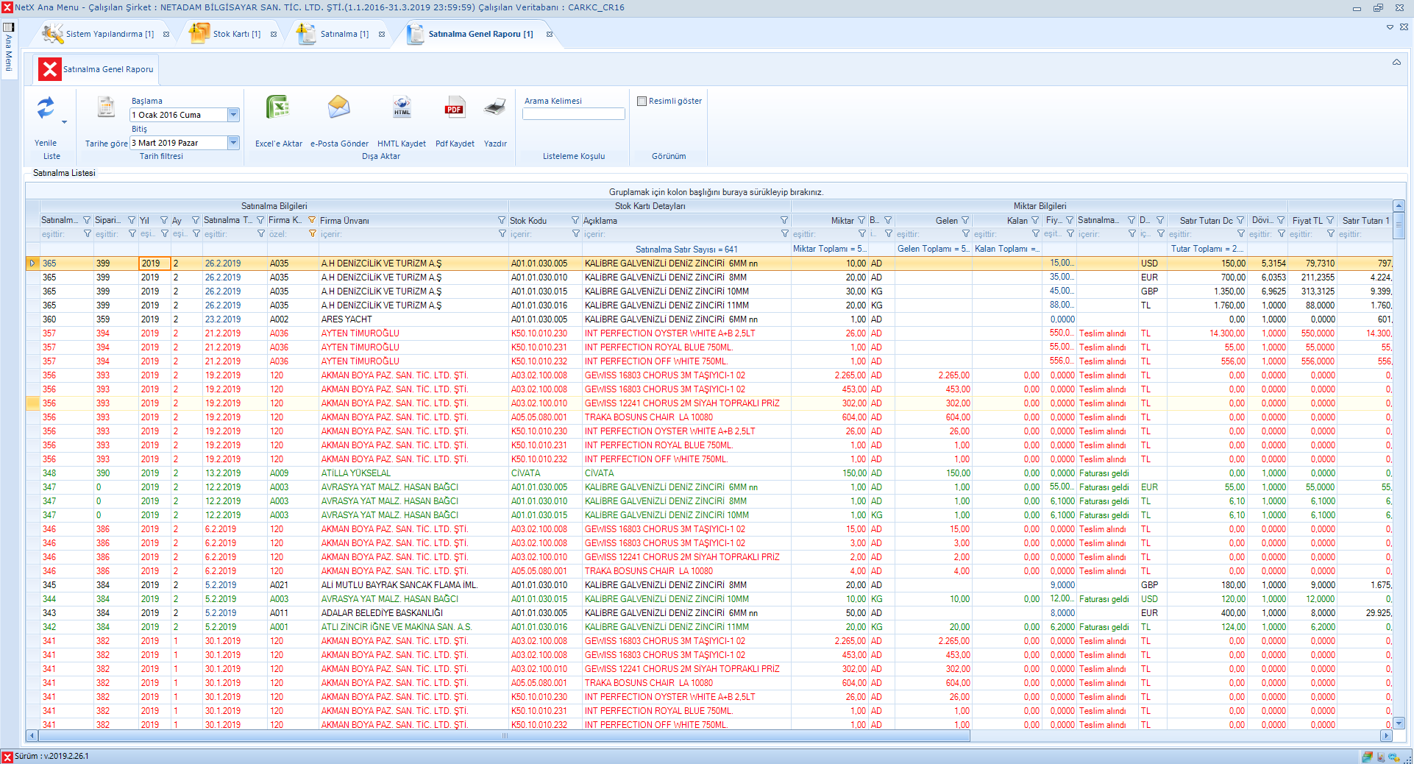
Task: Click the Yenile refresh icon
Action: pos(45,109)
